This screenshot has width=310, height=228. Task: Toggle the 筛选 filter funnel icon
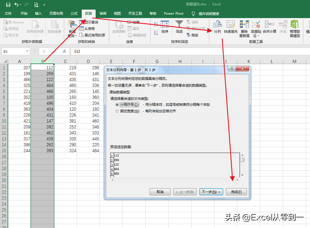click(179, 27)
